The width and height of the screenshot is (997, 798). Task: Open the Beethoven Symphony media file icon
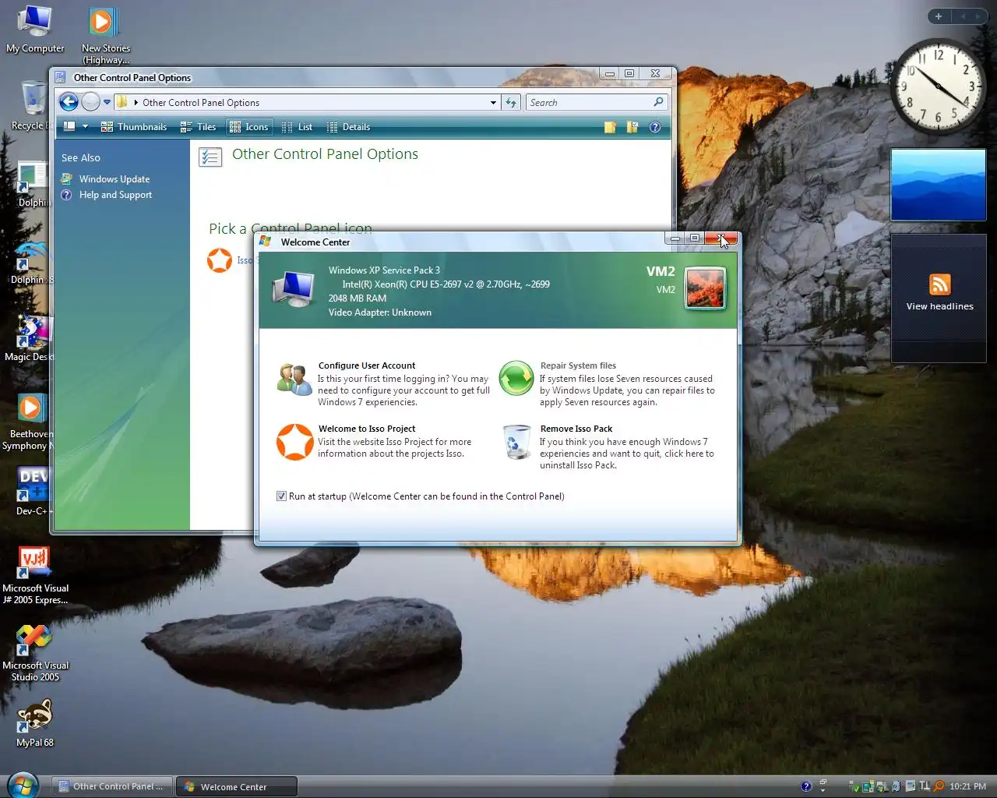30,422
